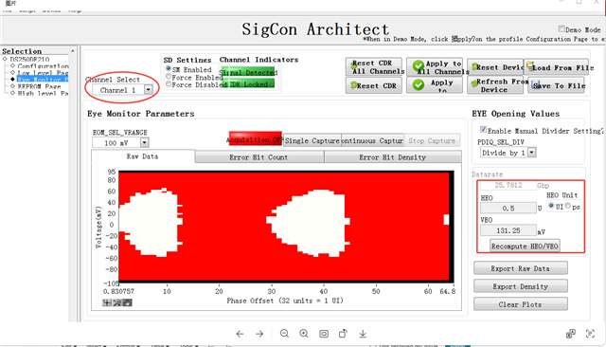The image size is (606, 347).
Task: Select the SM Enabled radio button
Action: (169, 69)
